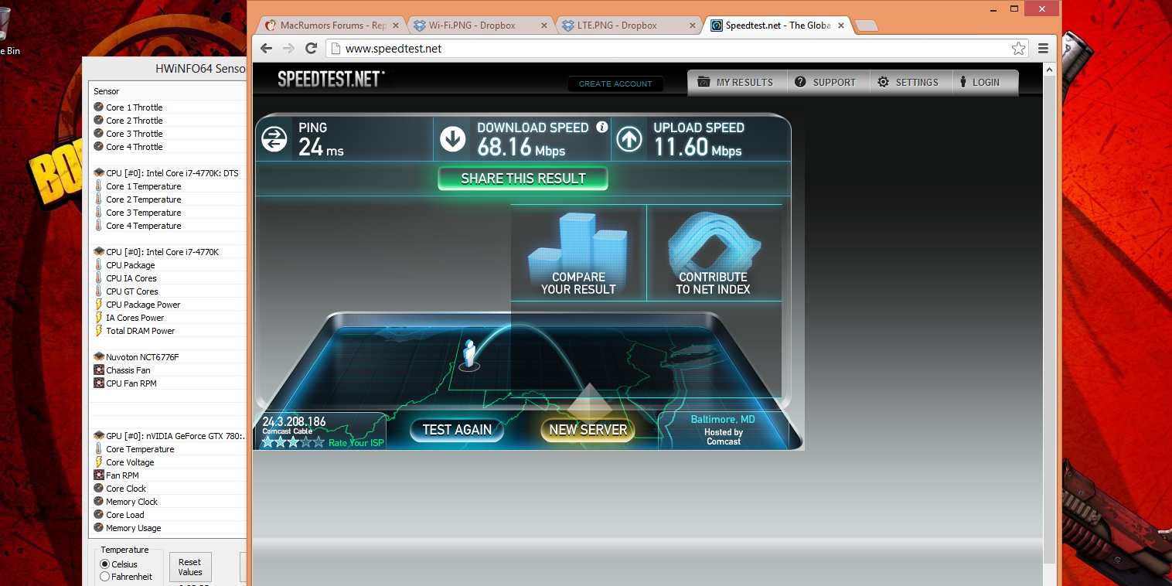The height and width of the screenshot is (586, 1172).
Task: Click the Create Account button
Action: pos(615,83)
